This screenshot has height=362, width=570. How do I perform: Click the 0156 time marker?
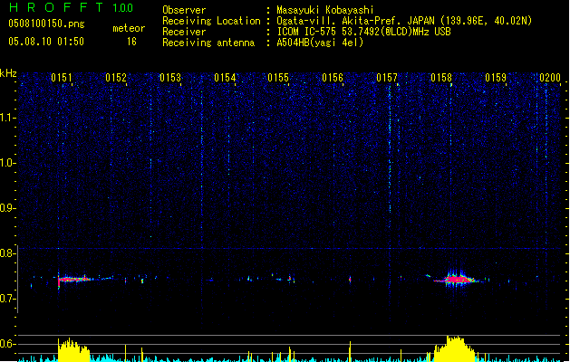point(333,77)
